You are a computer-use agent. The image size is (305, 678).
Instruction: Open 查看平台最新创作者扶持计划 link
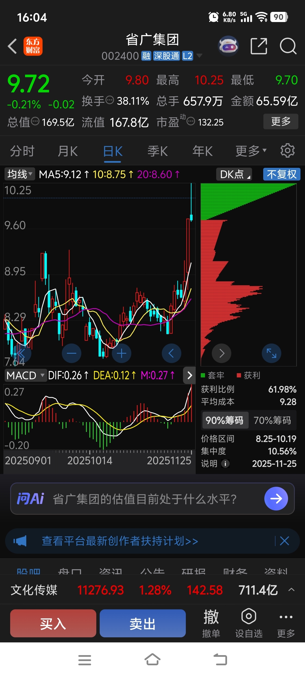120,541
